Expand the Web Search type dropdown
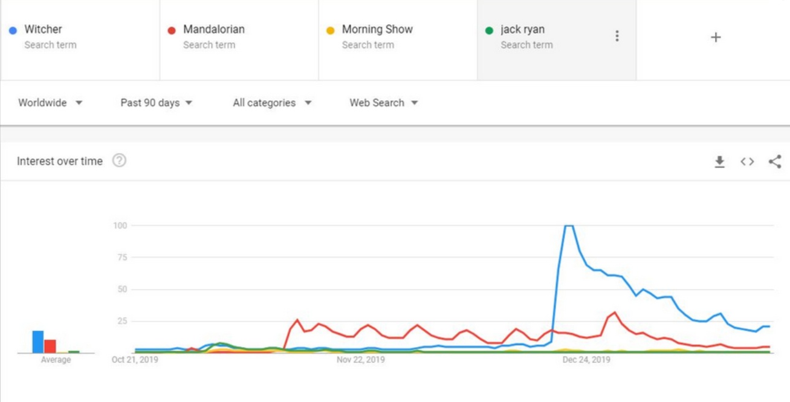The image size is (790, 402). (x=383, y=103)
